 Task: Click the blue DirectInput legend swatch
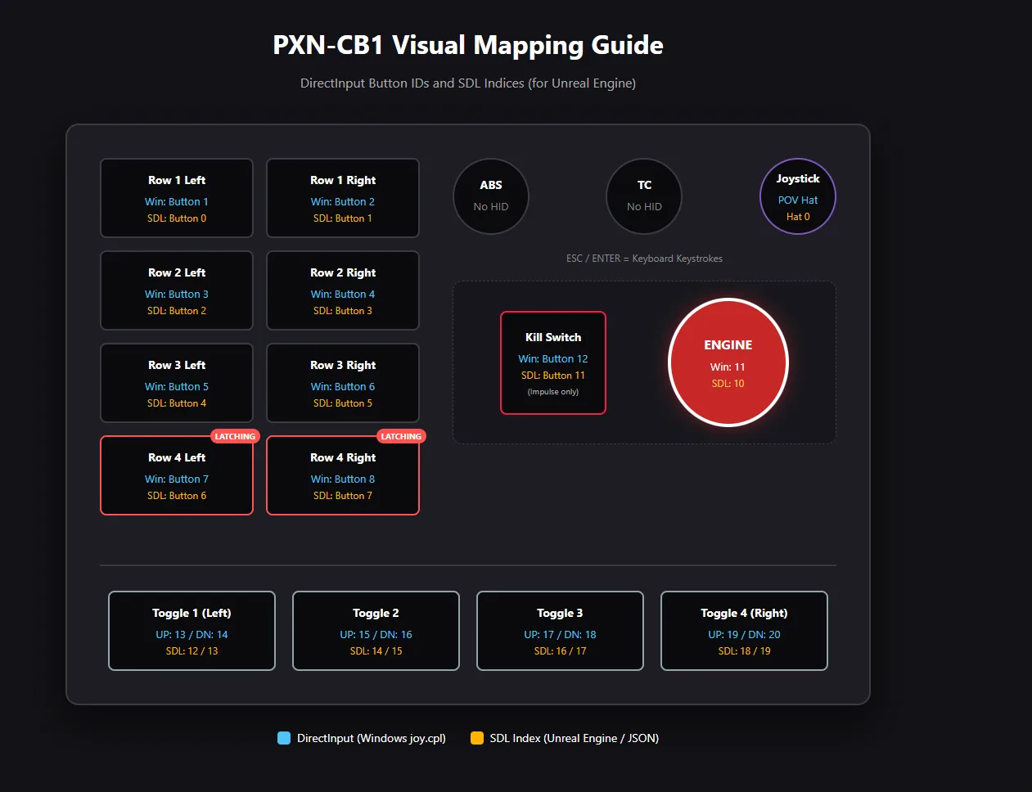pos(284,738)
